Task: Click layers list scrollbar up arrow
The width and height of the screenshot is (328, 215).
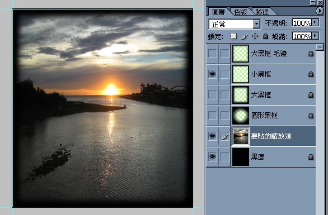Action: tap(320, 47)
